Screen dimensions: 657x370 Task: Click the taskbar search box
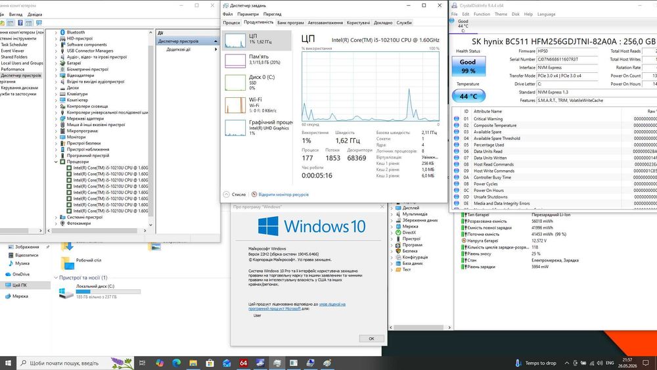point(76,363)
